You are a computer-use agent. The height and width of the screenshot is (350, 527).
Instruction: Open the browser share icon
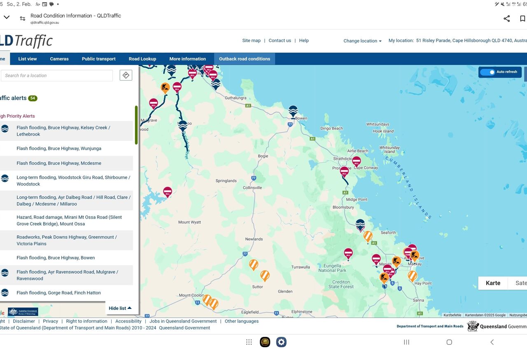[x=506, y=18]
